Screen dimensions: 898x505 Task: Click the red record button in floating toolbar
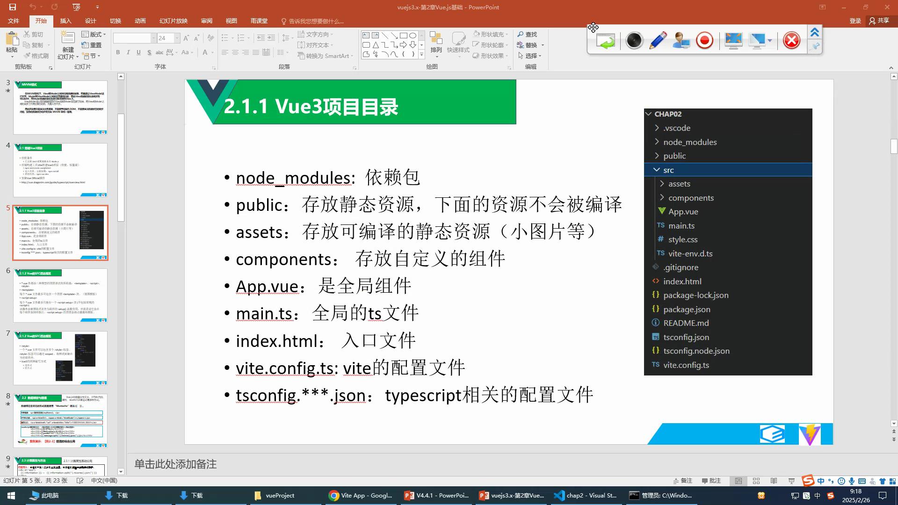point(704,41)
